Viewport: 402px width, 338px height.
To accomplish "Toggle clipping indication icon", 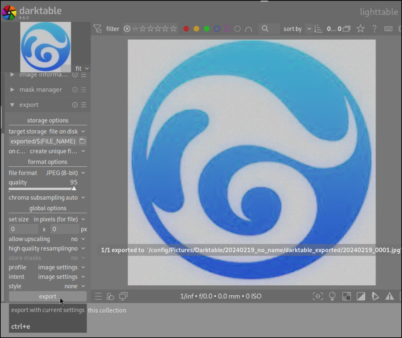I will click(x=361, y=297).
